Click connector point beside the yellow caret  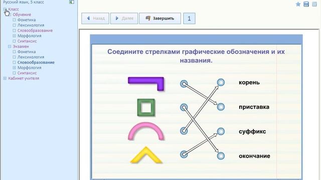[x=184, y=154]
